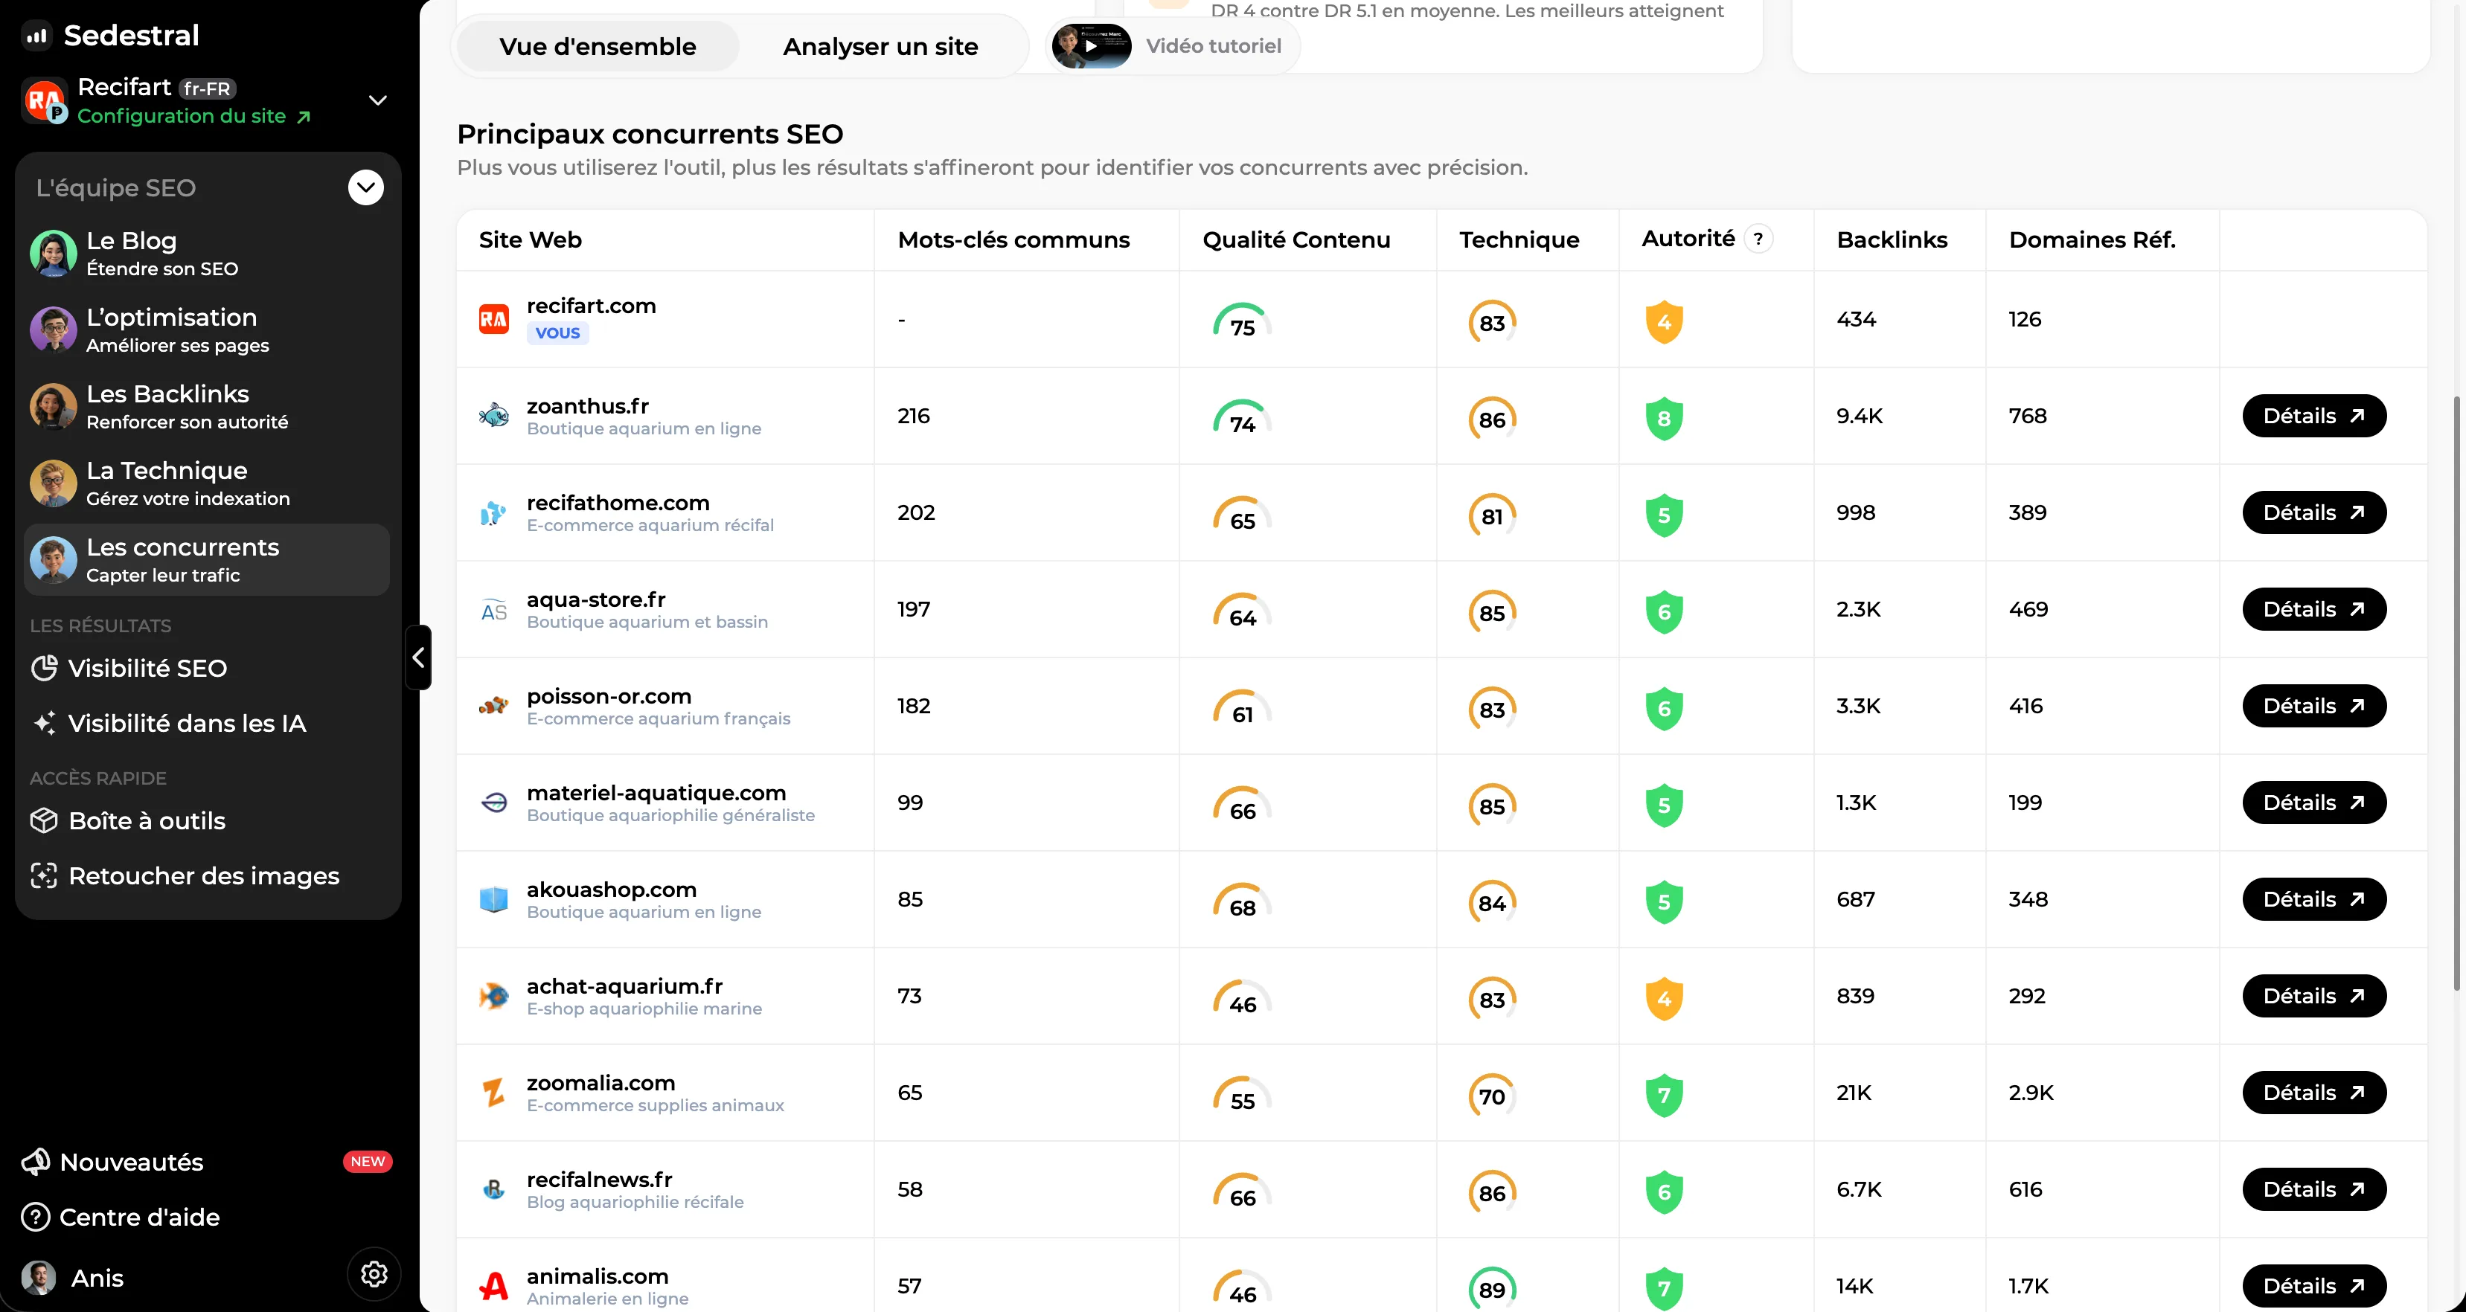Open Détails for recifalnews.fr
Image resolution: width=2466 pixels, height=1312 pixels.
point(2313,1189)
